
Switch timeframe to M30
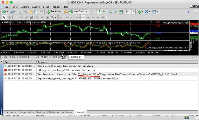click(78, 17)
